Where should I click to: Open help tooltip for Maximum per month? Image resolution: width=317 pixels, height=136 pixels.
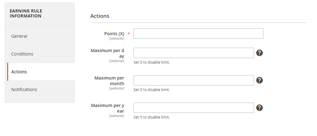259,80
